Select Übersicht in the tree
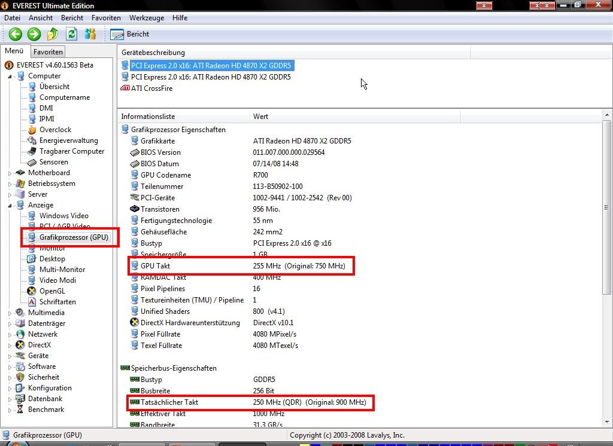 [x=54, y=87]
